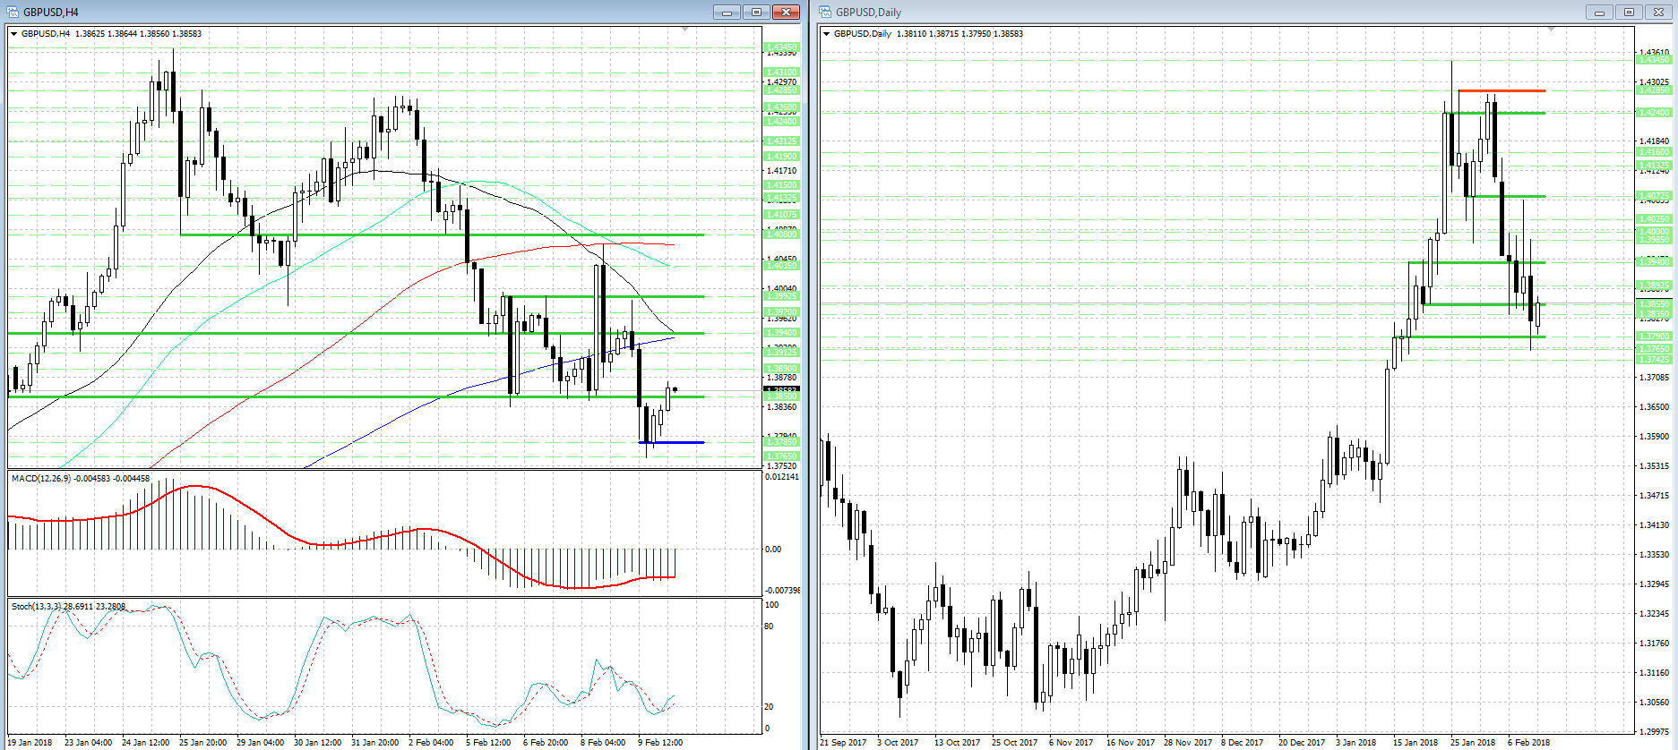Click the 20 Dec 2017 time axis label
This screenshot has width=1678, height=750.
click(1302, 742)
